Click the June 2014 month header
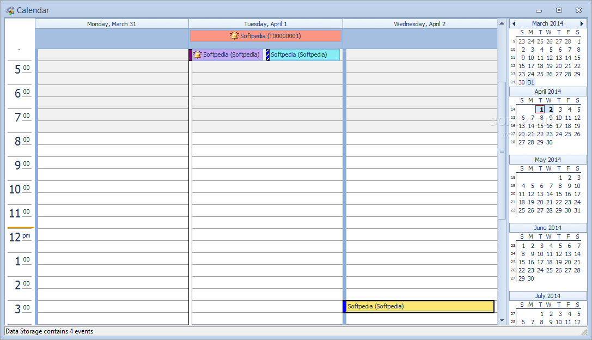 point(547,228)
